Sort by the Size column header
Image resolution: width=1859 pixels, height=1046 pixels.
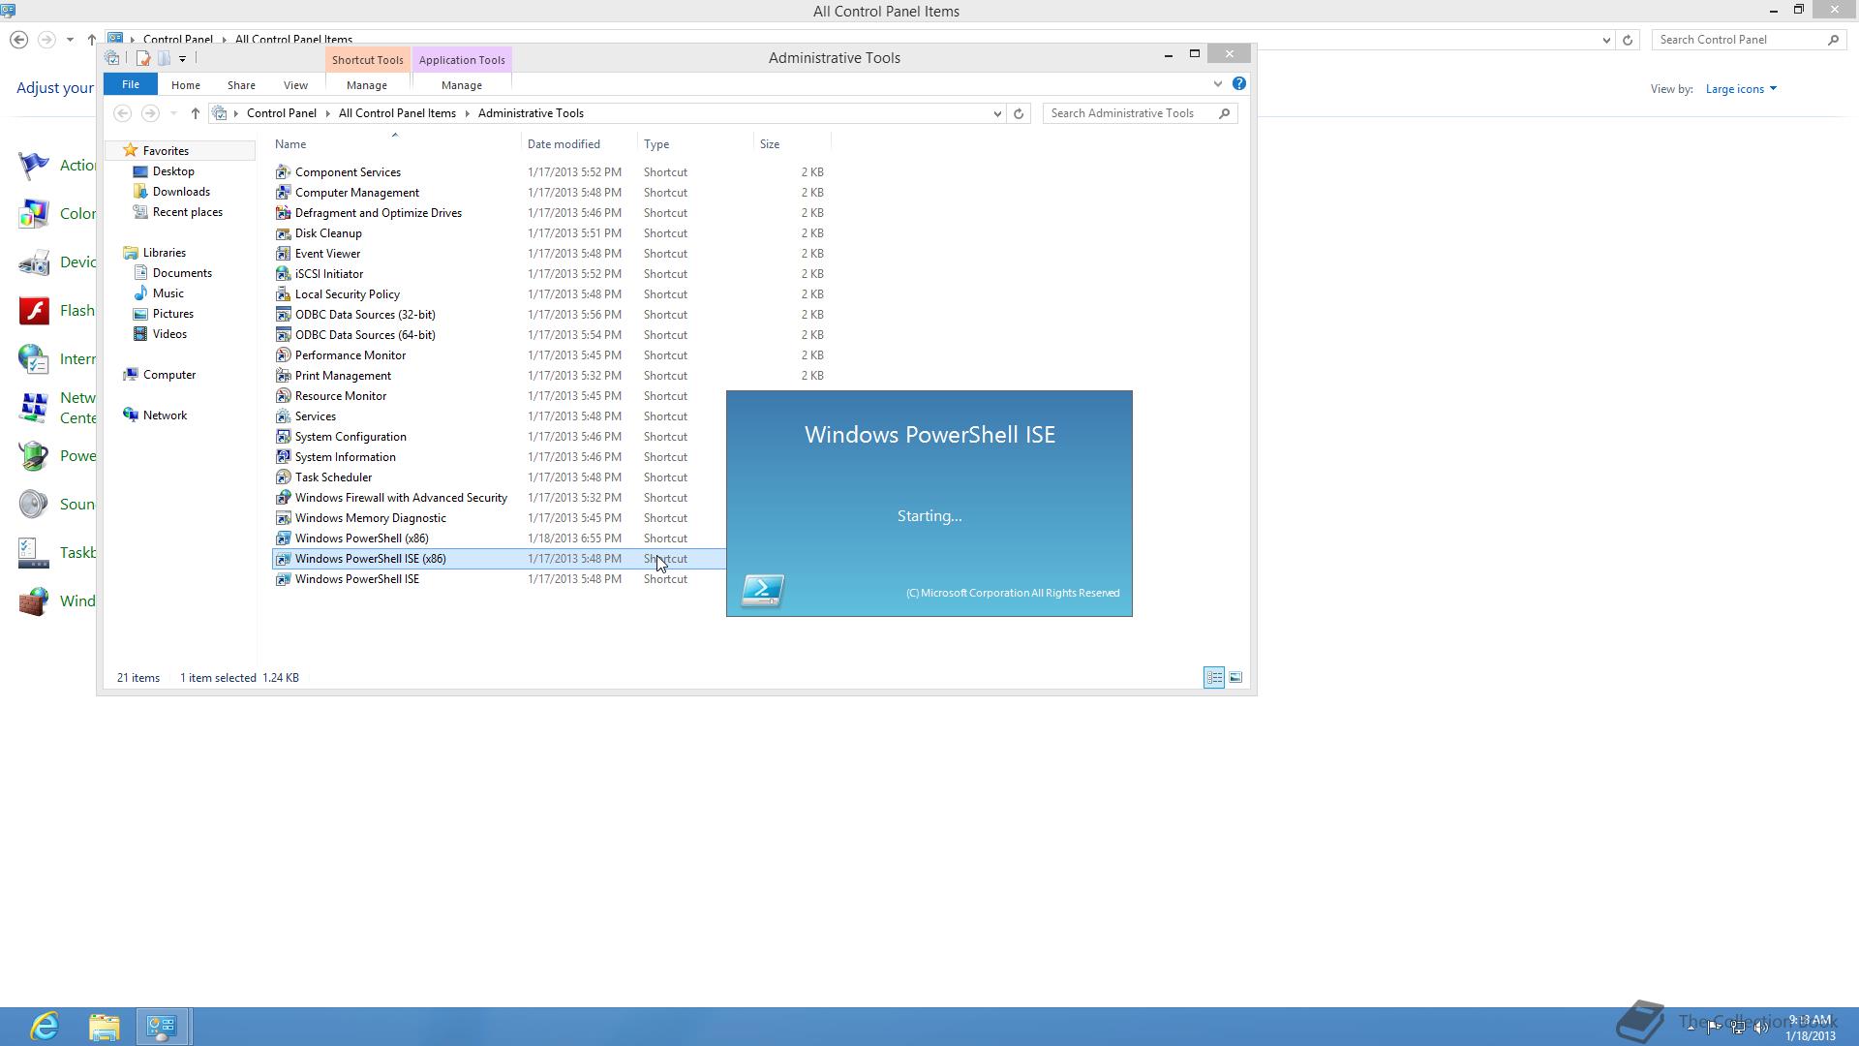(770, 144)
